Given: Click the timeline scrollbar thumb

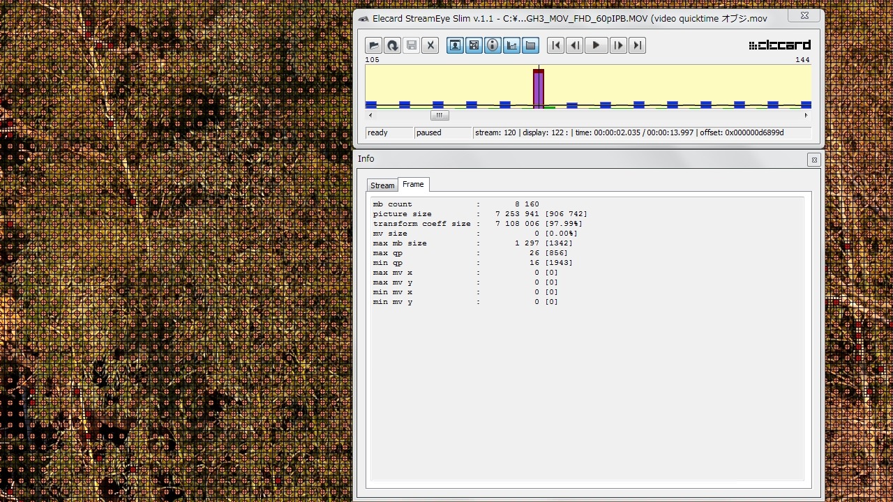Looking at the screenshot, I should [439, 115].
